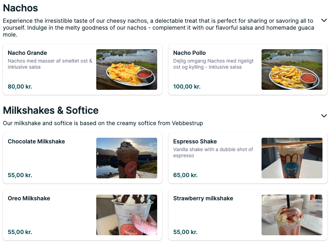Click the 65,00 kr. price
Screen dimensions: 331x245
pyautogui.click(x=185, y=175)
